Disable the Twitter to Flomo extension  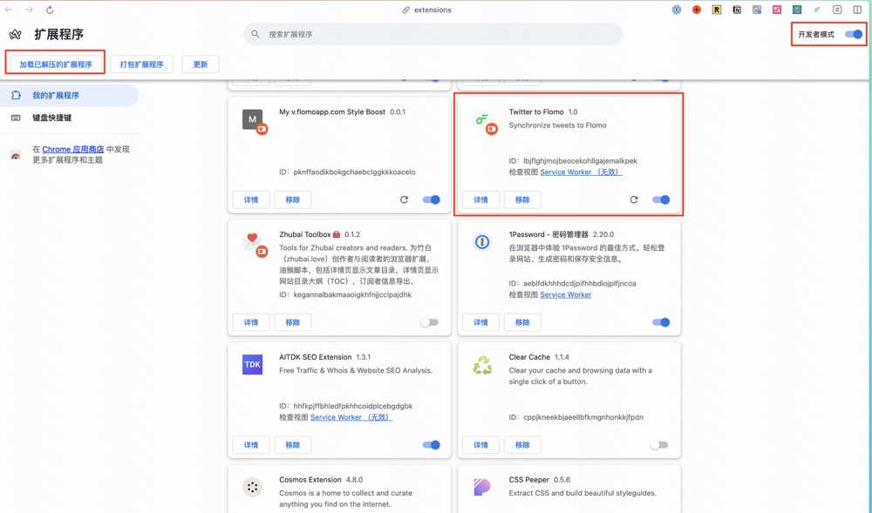[x=661, y=199]
